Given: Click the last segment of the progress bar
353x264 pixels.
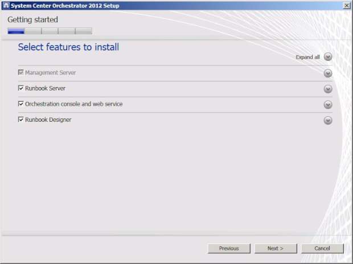Looking at the screenshot, I should pyautogui.click(x=84, y=31).
